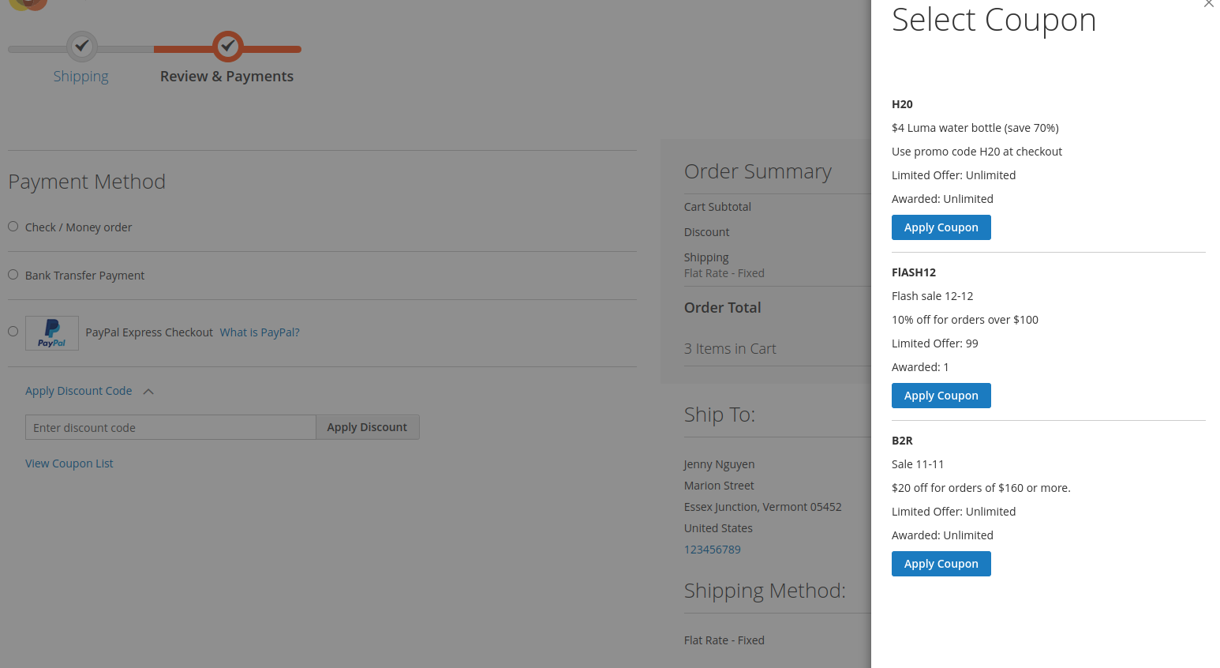Apply the FlASH12 coupon

click(941, 396)
